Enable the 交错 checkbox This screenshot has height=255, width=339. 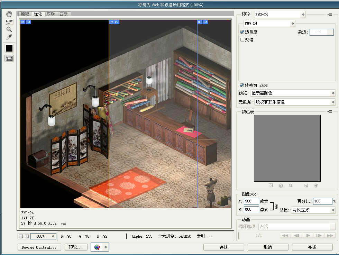click(x=242, y=39)
